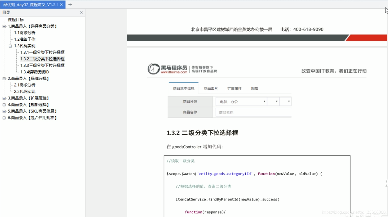The width and height of the screenshot is (388, 217).
Task: Select 1.3代码实现 outline entry
Action: (x=25, y=46)
